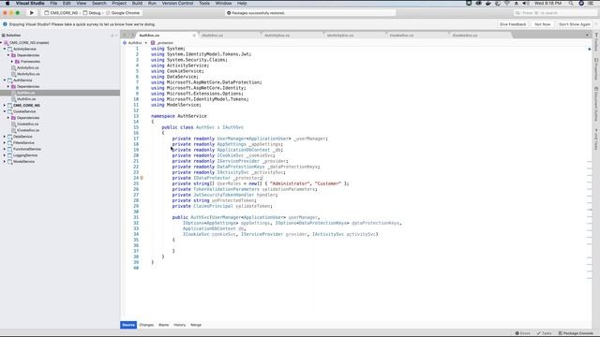Click the Run play button in toolbar
The width and height of the screenshot is (600, 337).
(32, 12)
